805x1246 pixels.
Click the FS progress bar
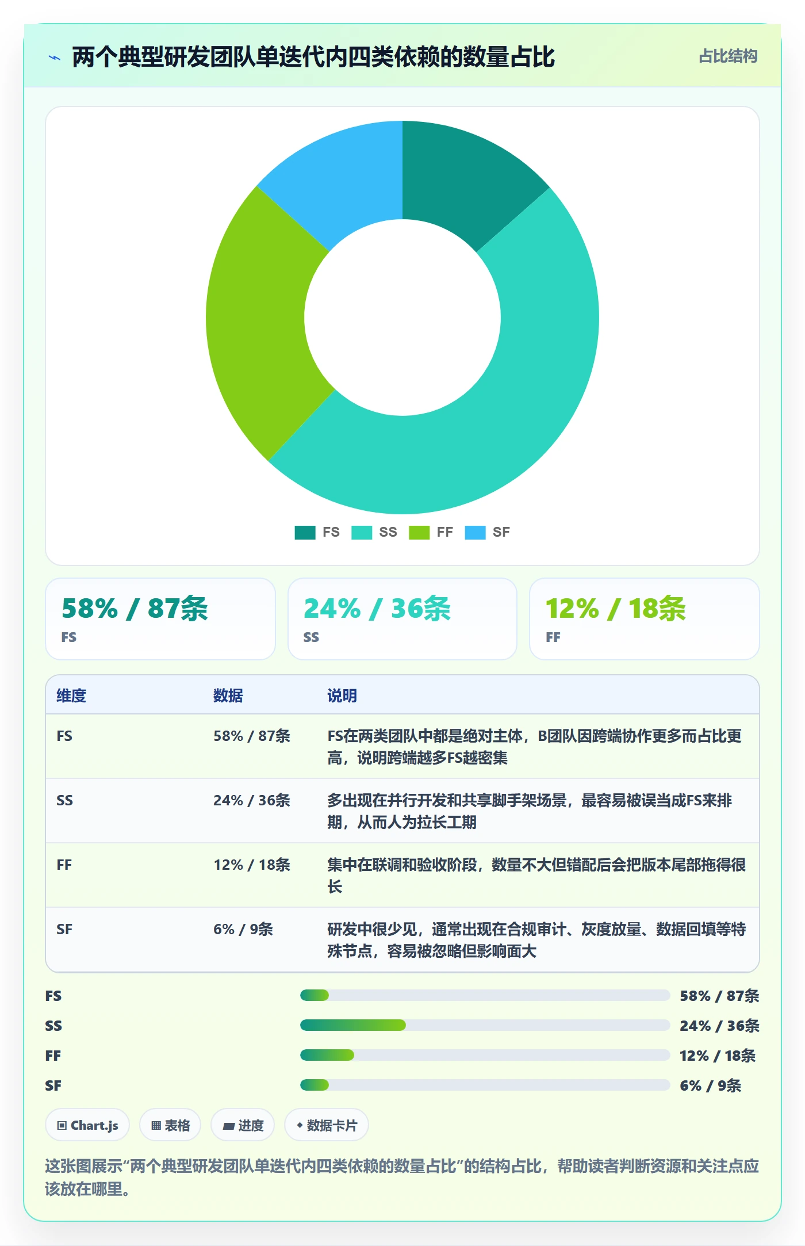point(485,995)
